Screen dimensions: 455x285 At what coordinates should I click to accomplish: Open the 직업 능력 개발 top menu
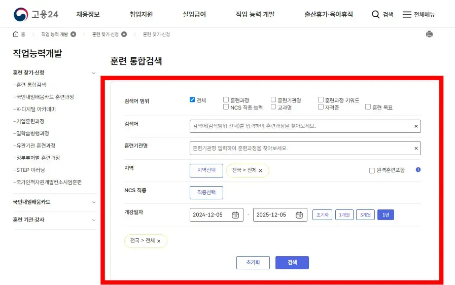coord(255,14)
